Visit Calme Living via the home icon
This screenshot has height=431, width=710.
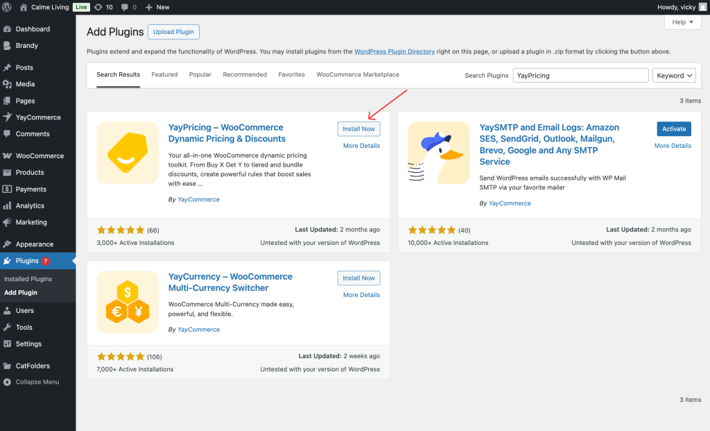coord(24,7)
